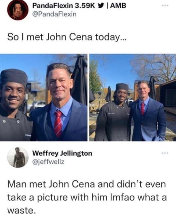The image size is (176, 214).
Task: Open PandaFlexin's profile avatar
Action: (x=18, y=10)
